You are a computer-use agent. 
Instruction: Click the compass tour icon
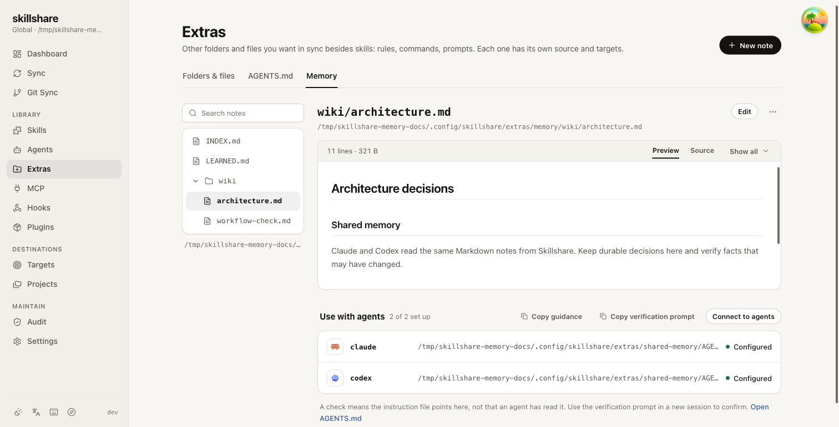coord(72,412)
